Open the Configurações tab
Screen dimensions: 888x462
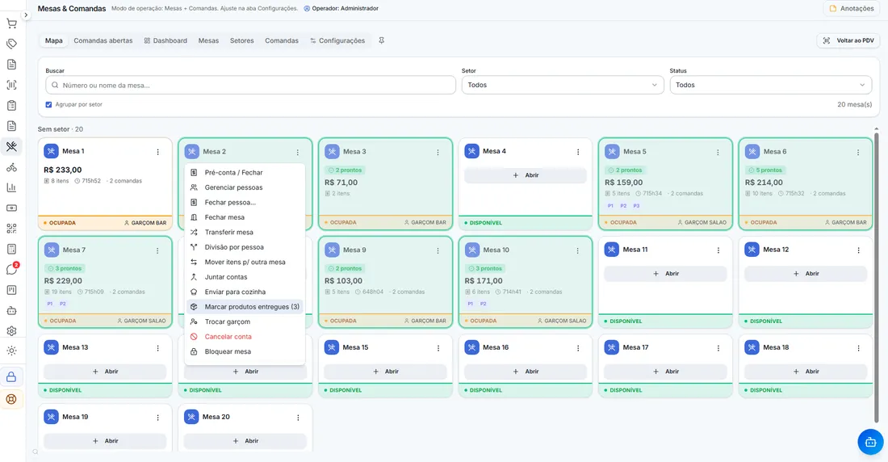(337, 41)
